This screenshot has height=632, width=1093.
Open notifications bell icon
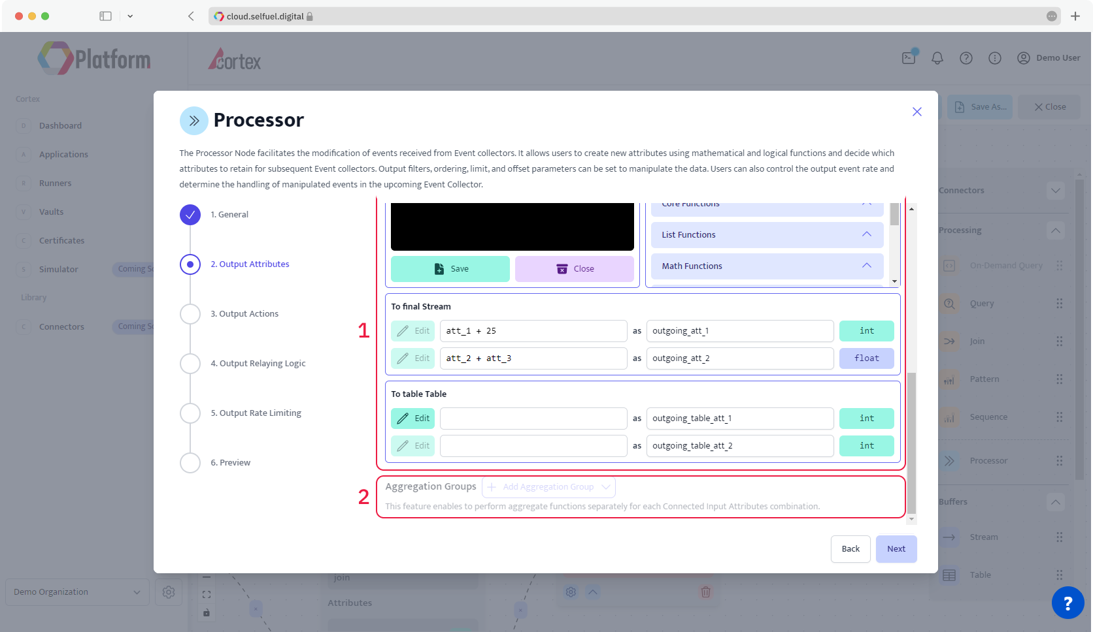(x=937, y=58)
